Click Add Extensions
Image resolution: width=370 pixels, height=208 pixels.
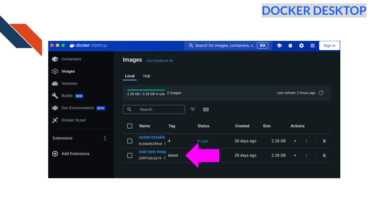[76, 154]
